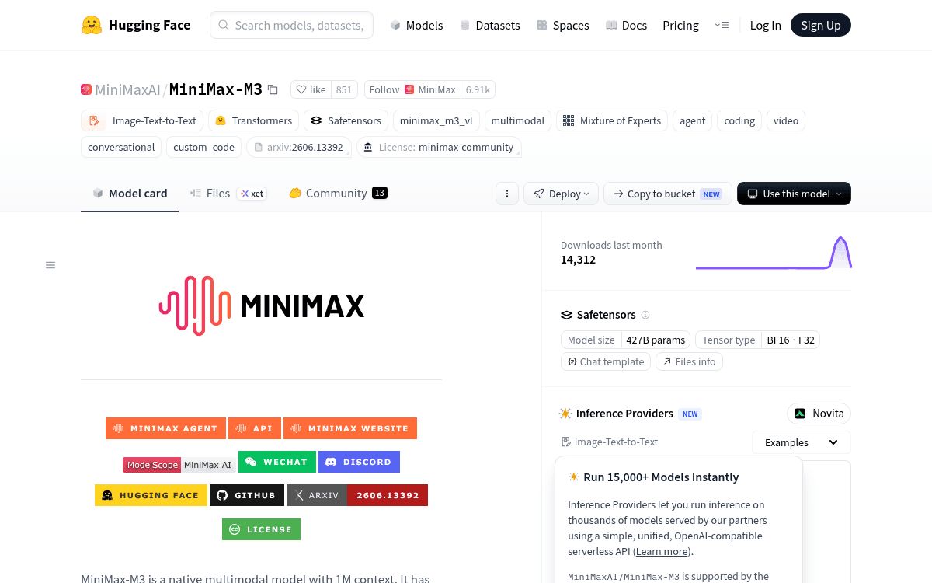This screenshot has height=583, width=932.
Task: Click the MiniMax logo image
Action: coord(262,305)
